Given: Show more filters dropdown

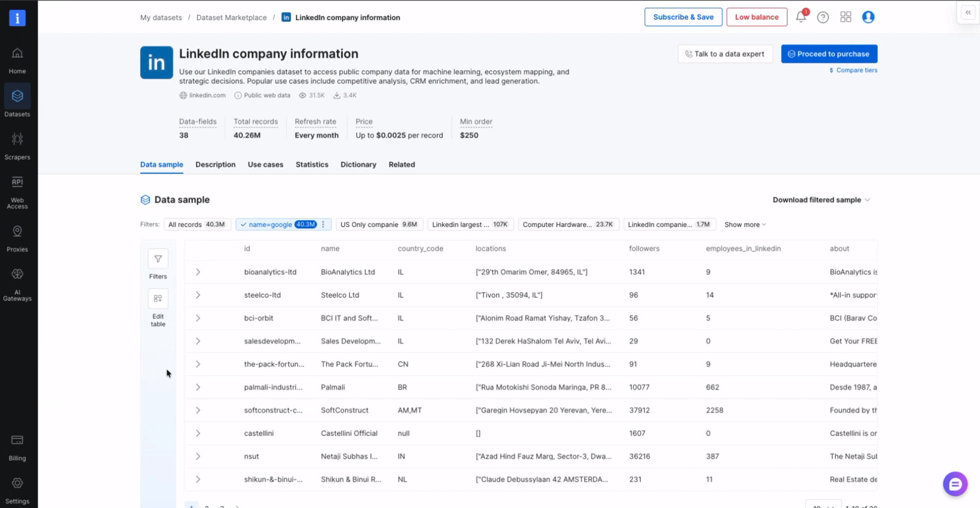Looking at the screenshot, I should [745, 225].
